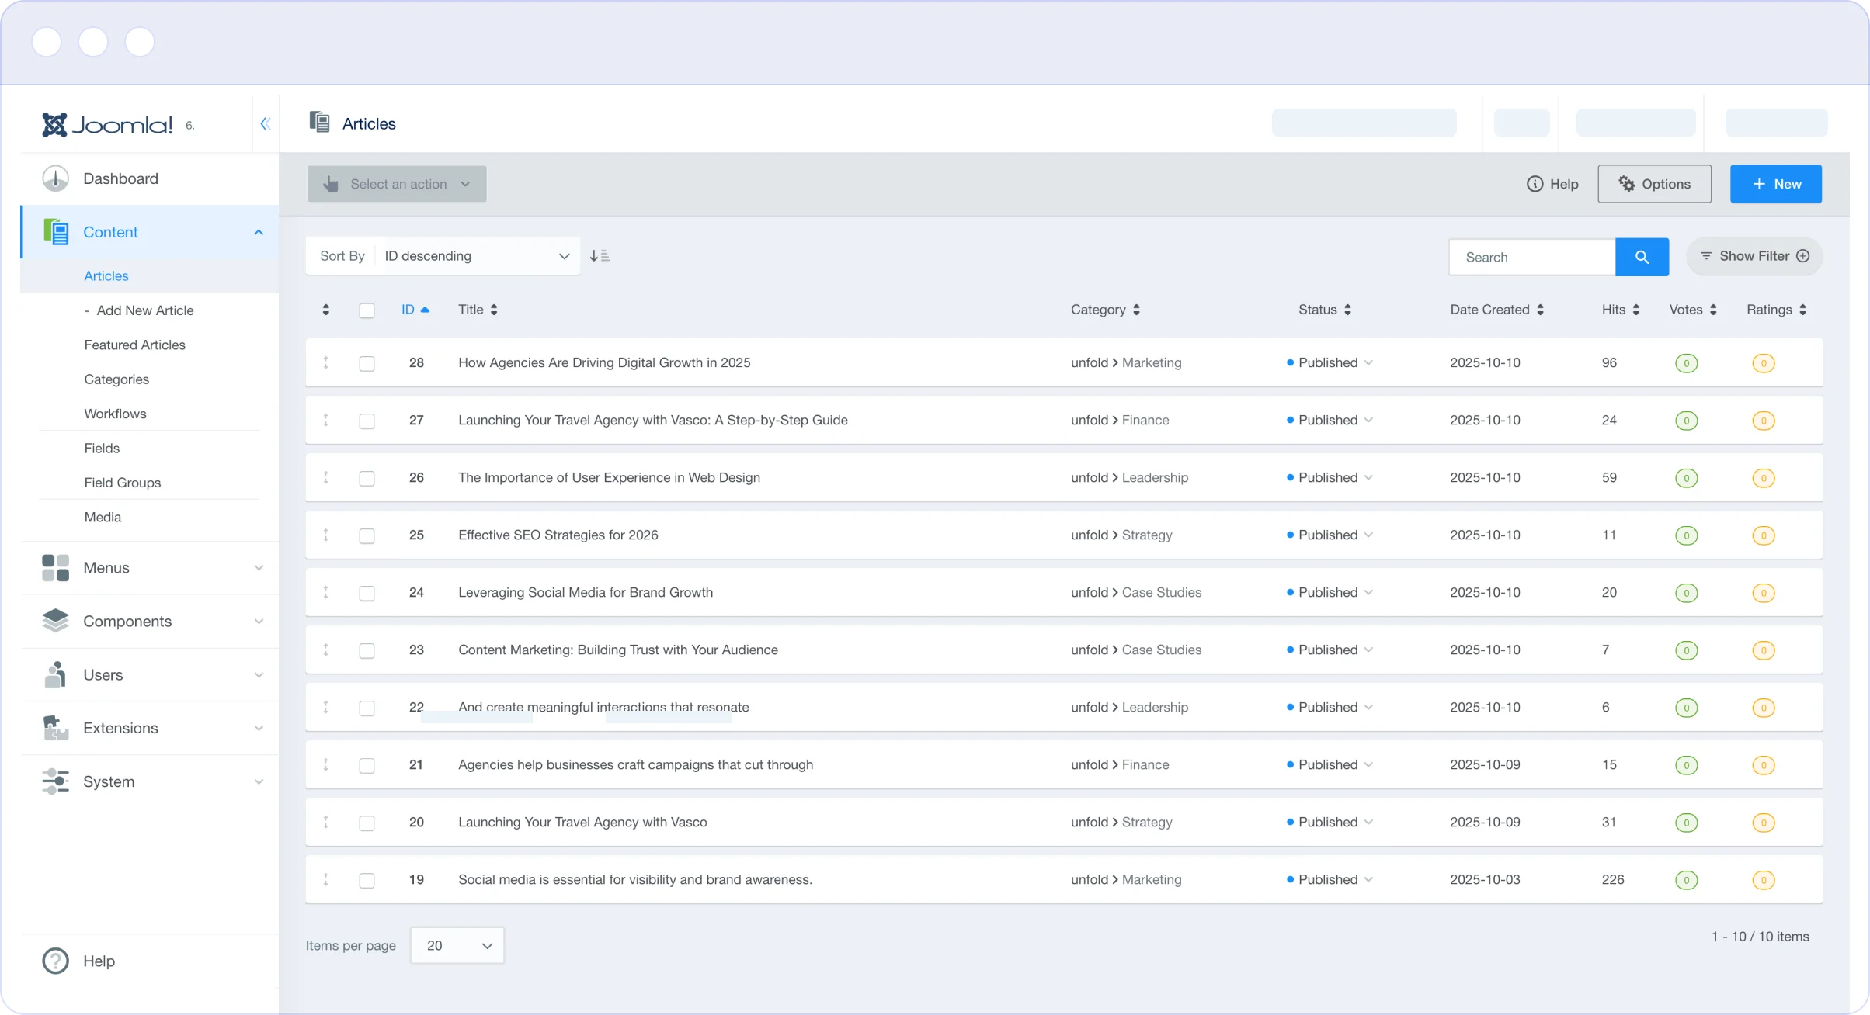Click orange ratings badge for article 19

pos(1763,880)
